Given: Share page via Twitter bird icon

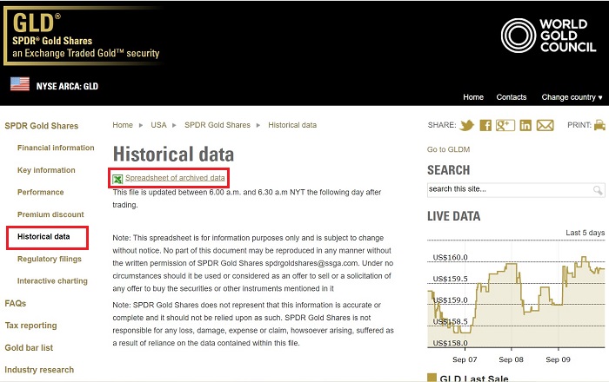Looking at the screenshot, I should pyautogui.click(x=467, y=125).
